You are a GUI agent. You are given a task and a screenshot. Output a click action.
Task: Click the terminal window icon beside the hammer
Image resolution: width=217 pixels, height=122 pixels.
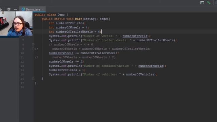[202, 2]
